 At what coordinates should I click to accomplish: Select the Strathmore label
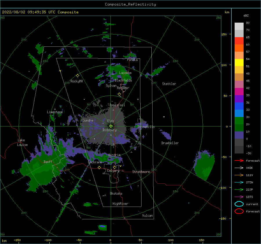(141, 172)
